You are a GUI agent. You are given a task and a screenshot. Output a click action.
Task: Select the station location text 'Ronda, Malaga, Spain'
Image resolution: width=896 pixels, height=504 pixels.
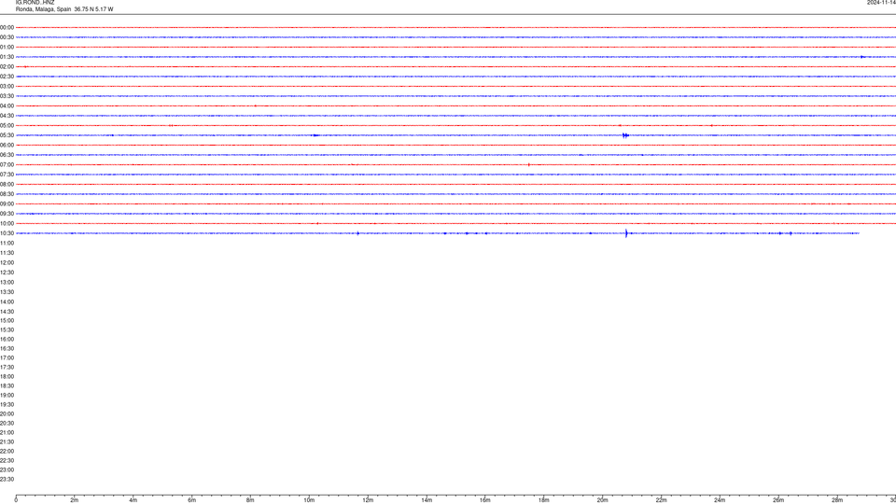tap(44, 9)
